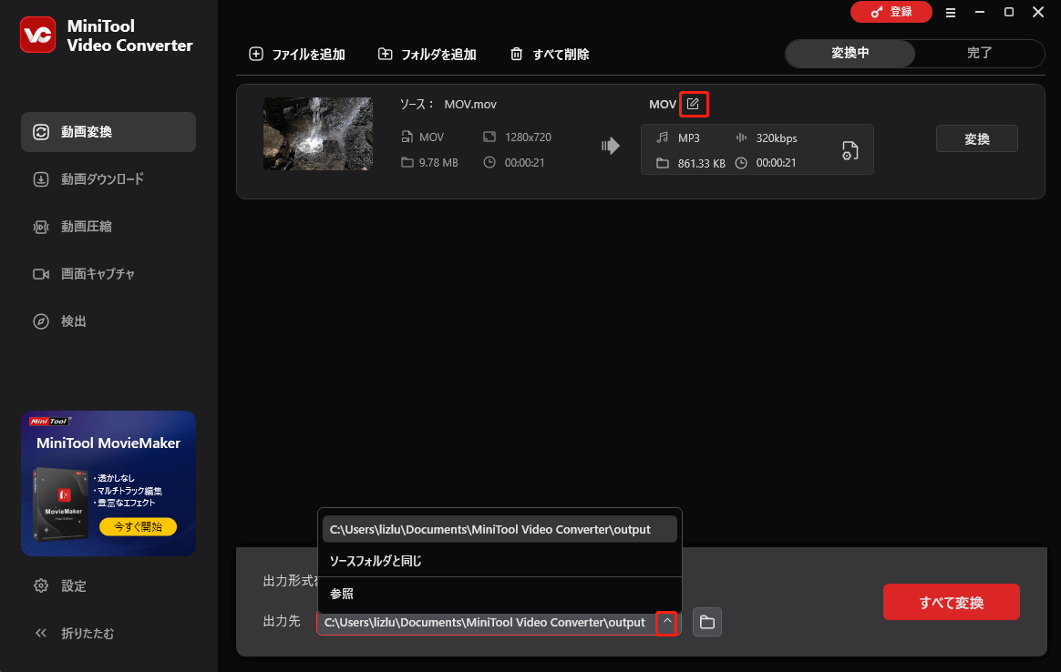The image size is (1061, 672).
Task: Maximize the application window
Action: 1009,12
